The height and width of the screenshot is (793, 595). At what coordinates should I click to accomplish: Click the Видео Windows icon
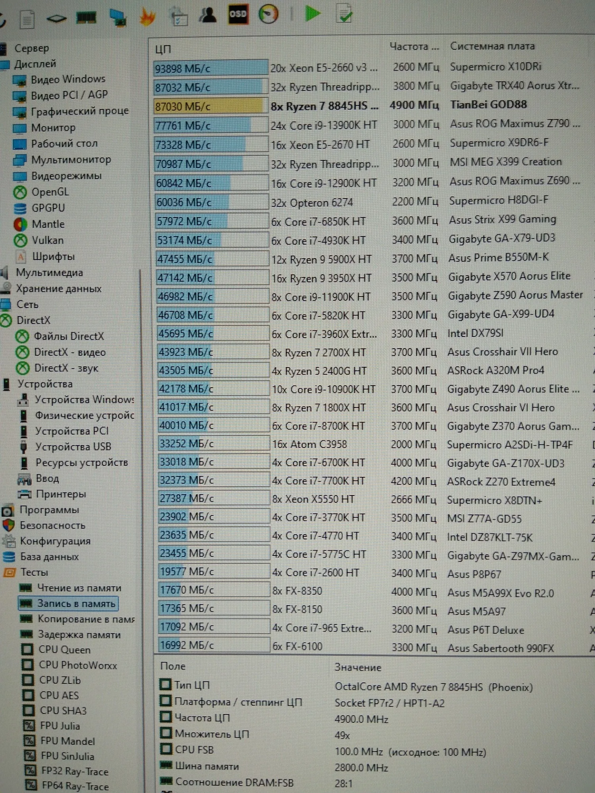pos(19,80)
